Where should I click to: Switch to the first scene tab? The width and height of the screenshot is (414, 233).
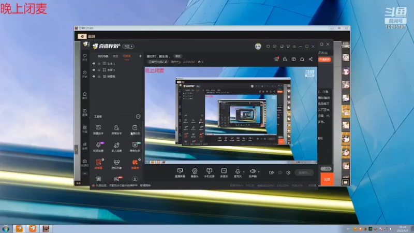[x=102, y=56]
